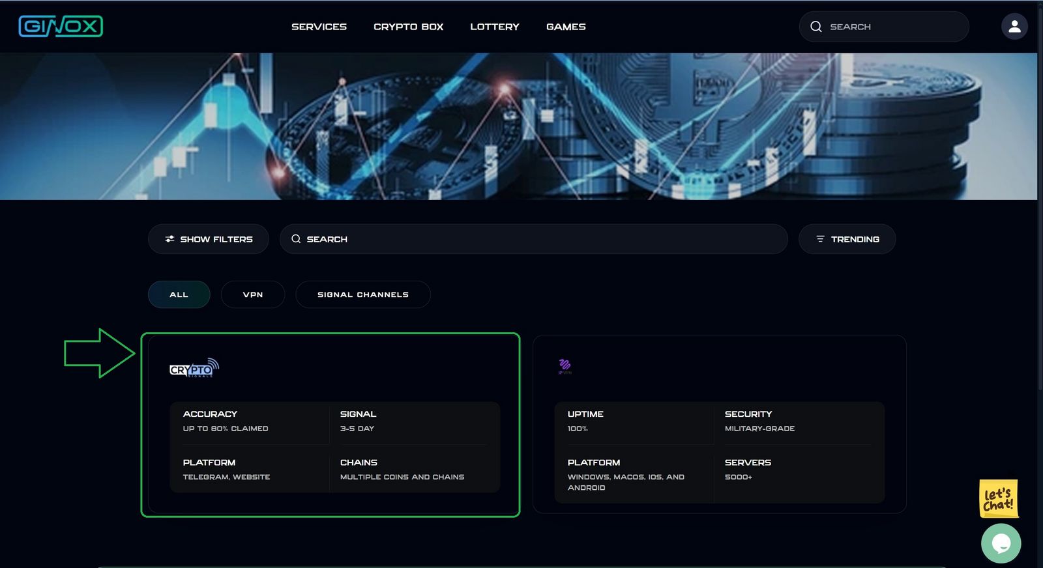Click the Crypto Signals logo
This screenshot has height=568, width=1043.
pos(194,368)
